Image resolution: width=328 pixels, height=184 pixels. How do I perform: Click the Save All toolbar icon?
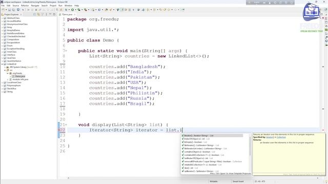click(x=13, y=10)
